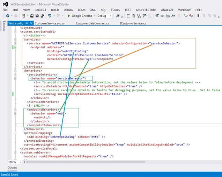
Task: Open the Output panel tab
Action: pos(12,168)
